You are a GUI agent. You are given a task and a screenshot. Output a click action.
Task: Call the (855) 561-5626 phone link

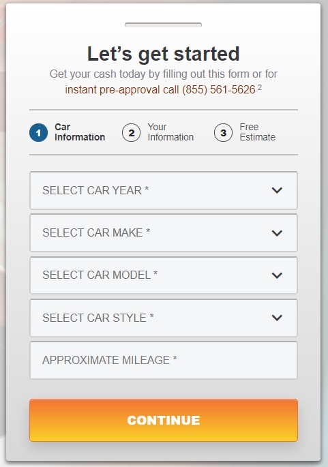[x=219, y=89]
